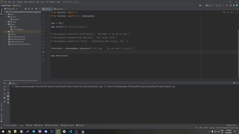239x134 pixels.
Task: Click the trash clear-all icon in Run panel
Action: (x=8, y=103)
